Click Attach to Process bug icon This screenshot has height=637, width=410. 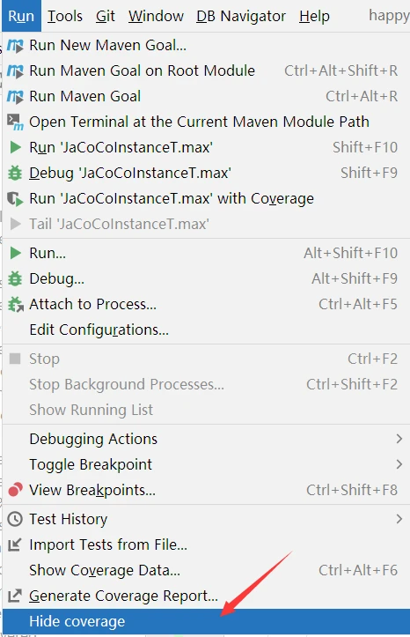click(x=16, y=304)
